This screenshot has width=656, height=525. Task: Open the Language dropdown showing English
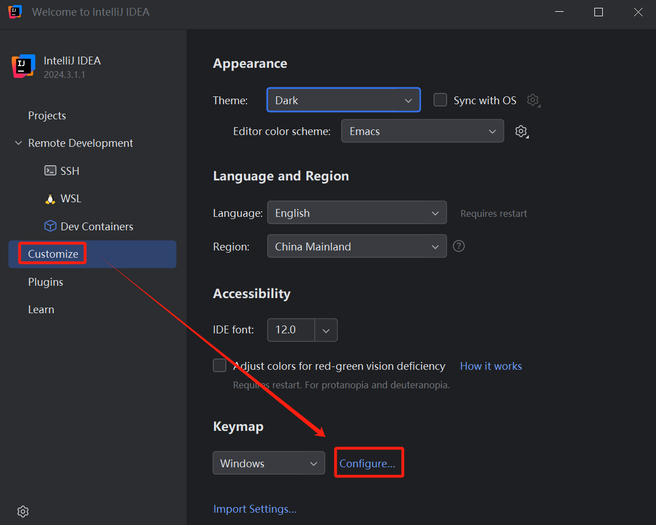[357, 212]
